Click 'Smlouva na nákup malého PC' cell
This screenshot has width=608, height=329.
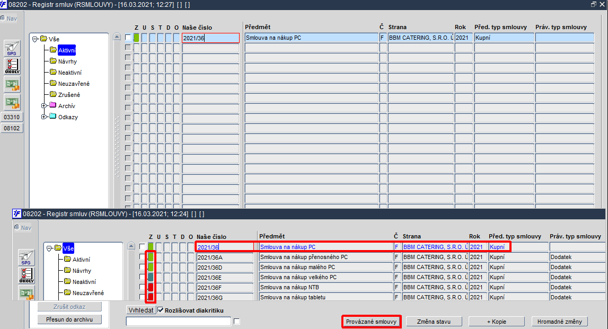[x=325, y=267]
